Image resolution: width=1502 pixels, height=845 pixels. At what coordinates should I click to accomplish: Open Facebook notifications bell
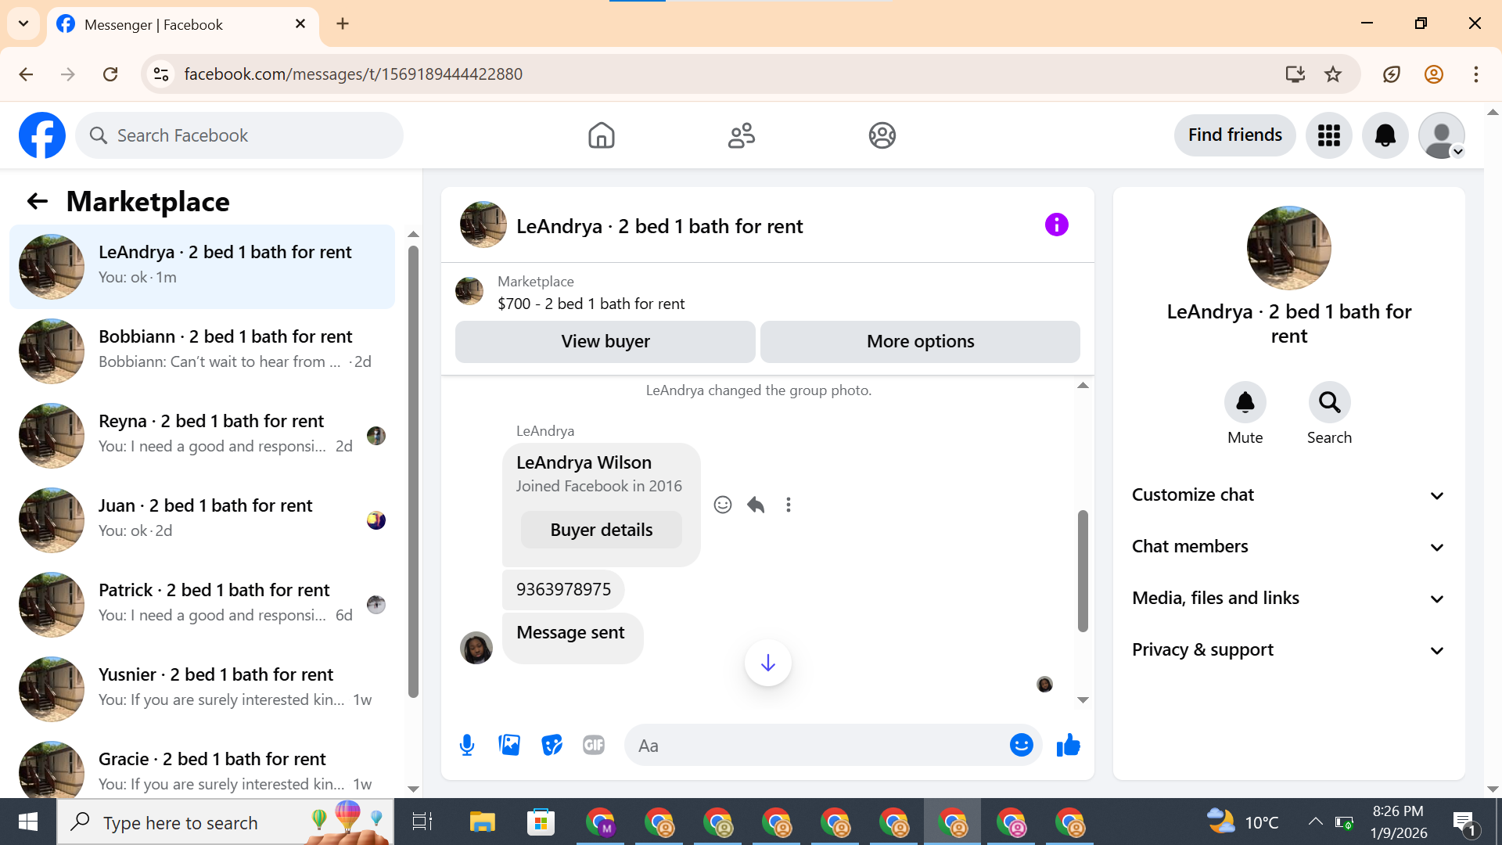[x=1385, y=135]
